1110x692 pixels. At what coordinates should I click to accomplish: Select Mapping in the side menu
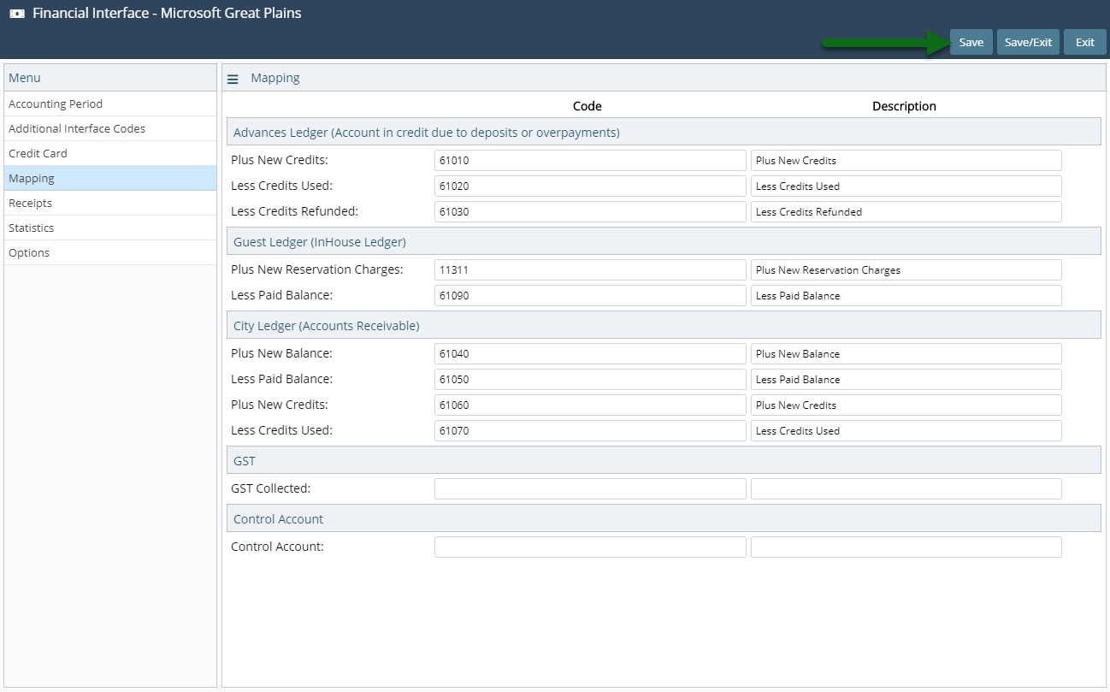click(x=110, y=178)
